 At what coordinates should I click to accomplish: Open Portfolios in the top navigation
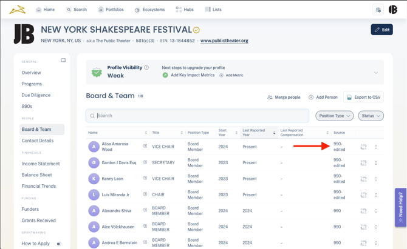(x=110, y=10)
